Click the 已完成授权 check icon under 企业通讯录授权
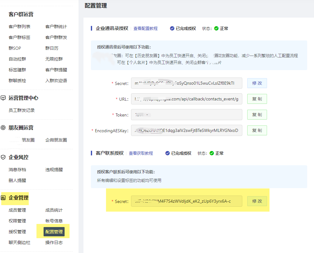Screen dimensions: 314x253 (x=172, y=28)
